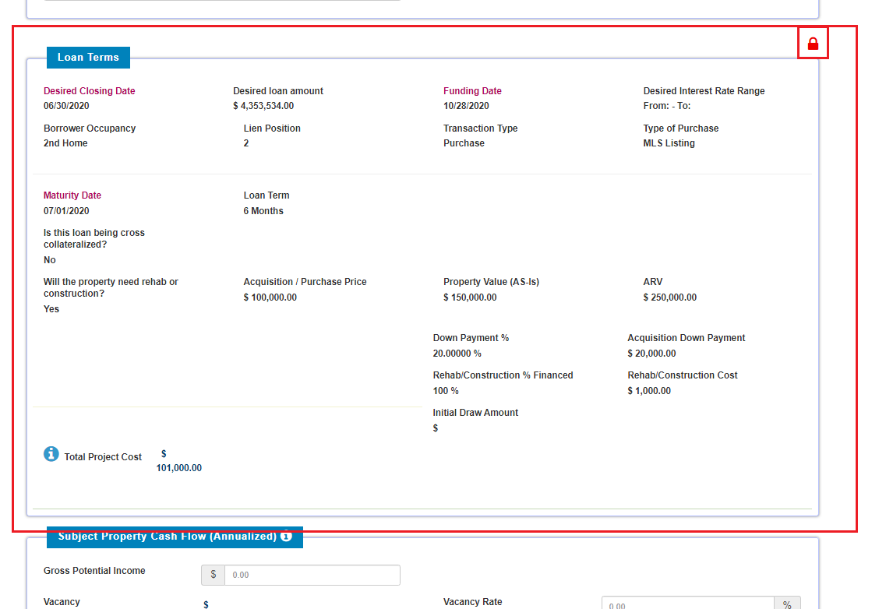Viewport: 886px width, 609px height.
Task: Click the Loan Term value 6 Months
Action: pos(263,211)
